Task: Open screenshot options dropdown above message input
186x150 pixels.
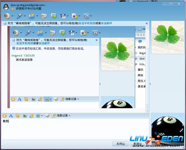Action: (x=42, y=116)
